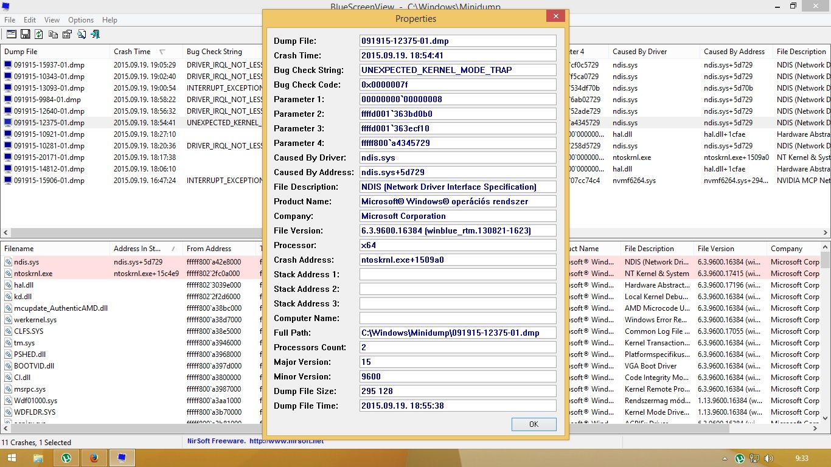Click the Bug Check String value field

click(458, 70)
